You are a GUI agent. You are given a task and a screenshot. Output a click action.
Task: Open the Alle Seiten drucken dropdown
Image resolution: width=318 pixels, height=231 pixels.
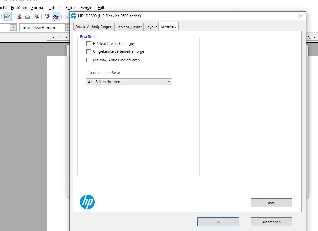[x=129, y=82]
